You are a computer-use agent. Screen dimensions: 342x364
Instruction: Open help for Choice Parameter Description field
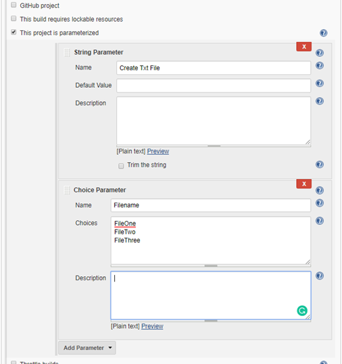click(320, 276)
